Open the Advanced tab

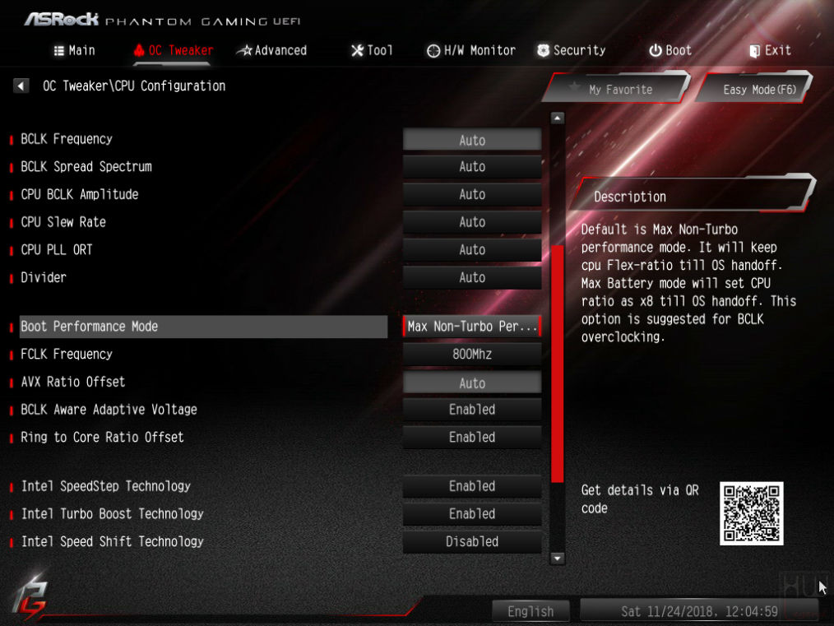tap(272, 50)
